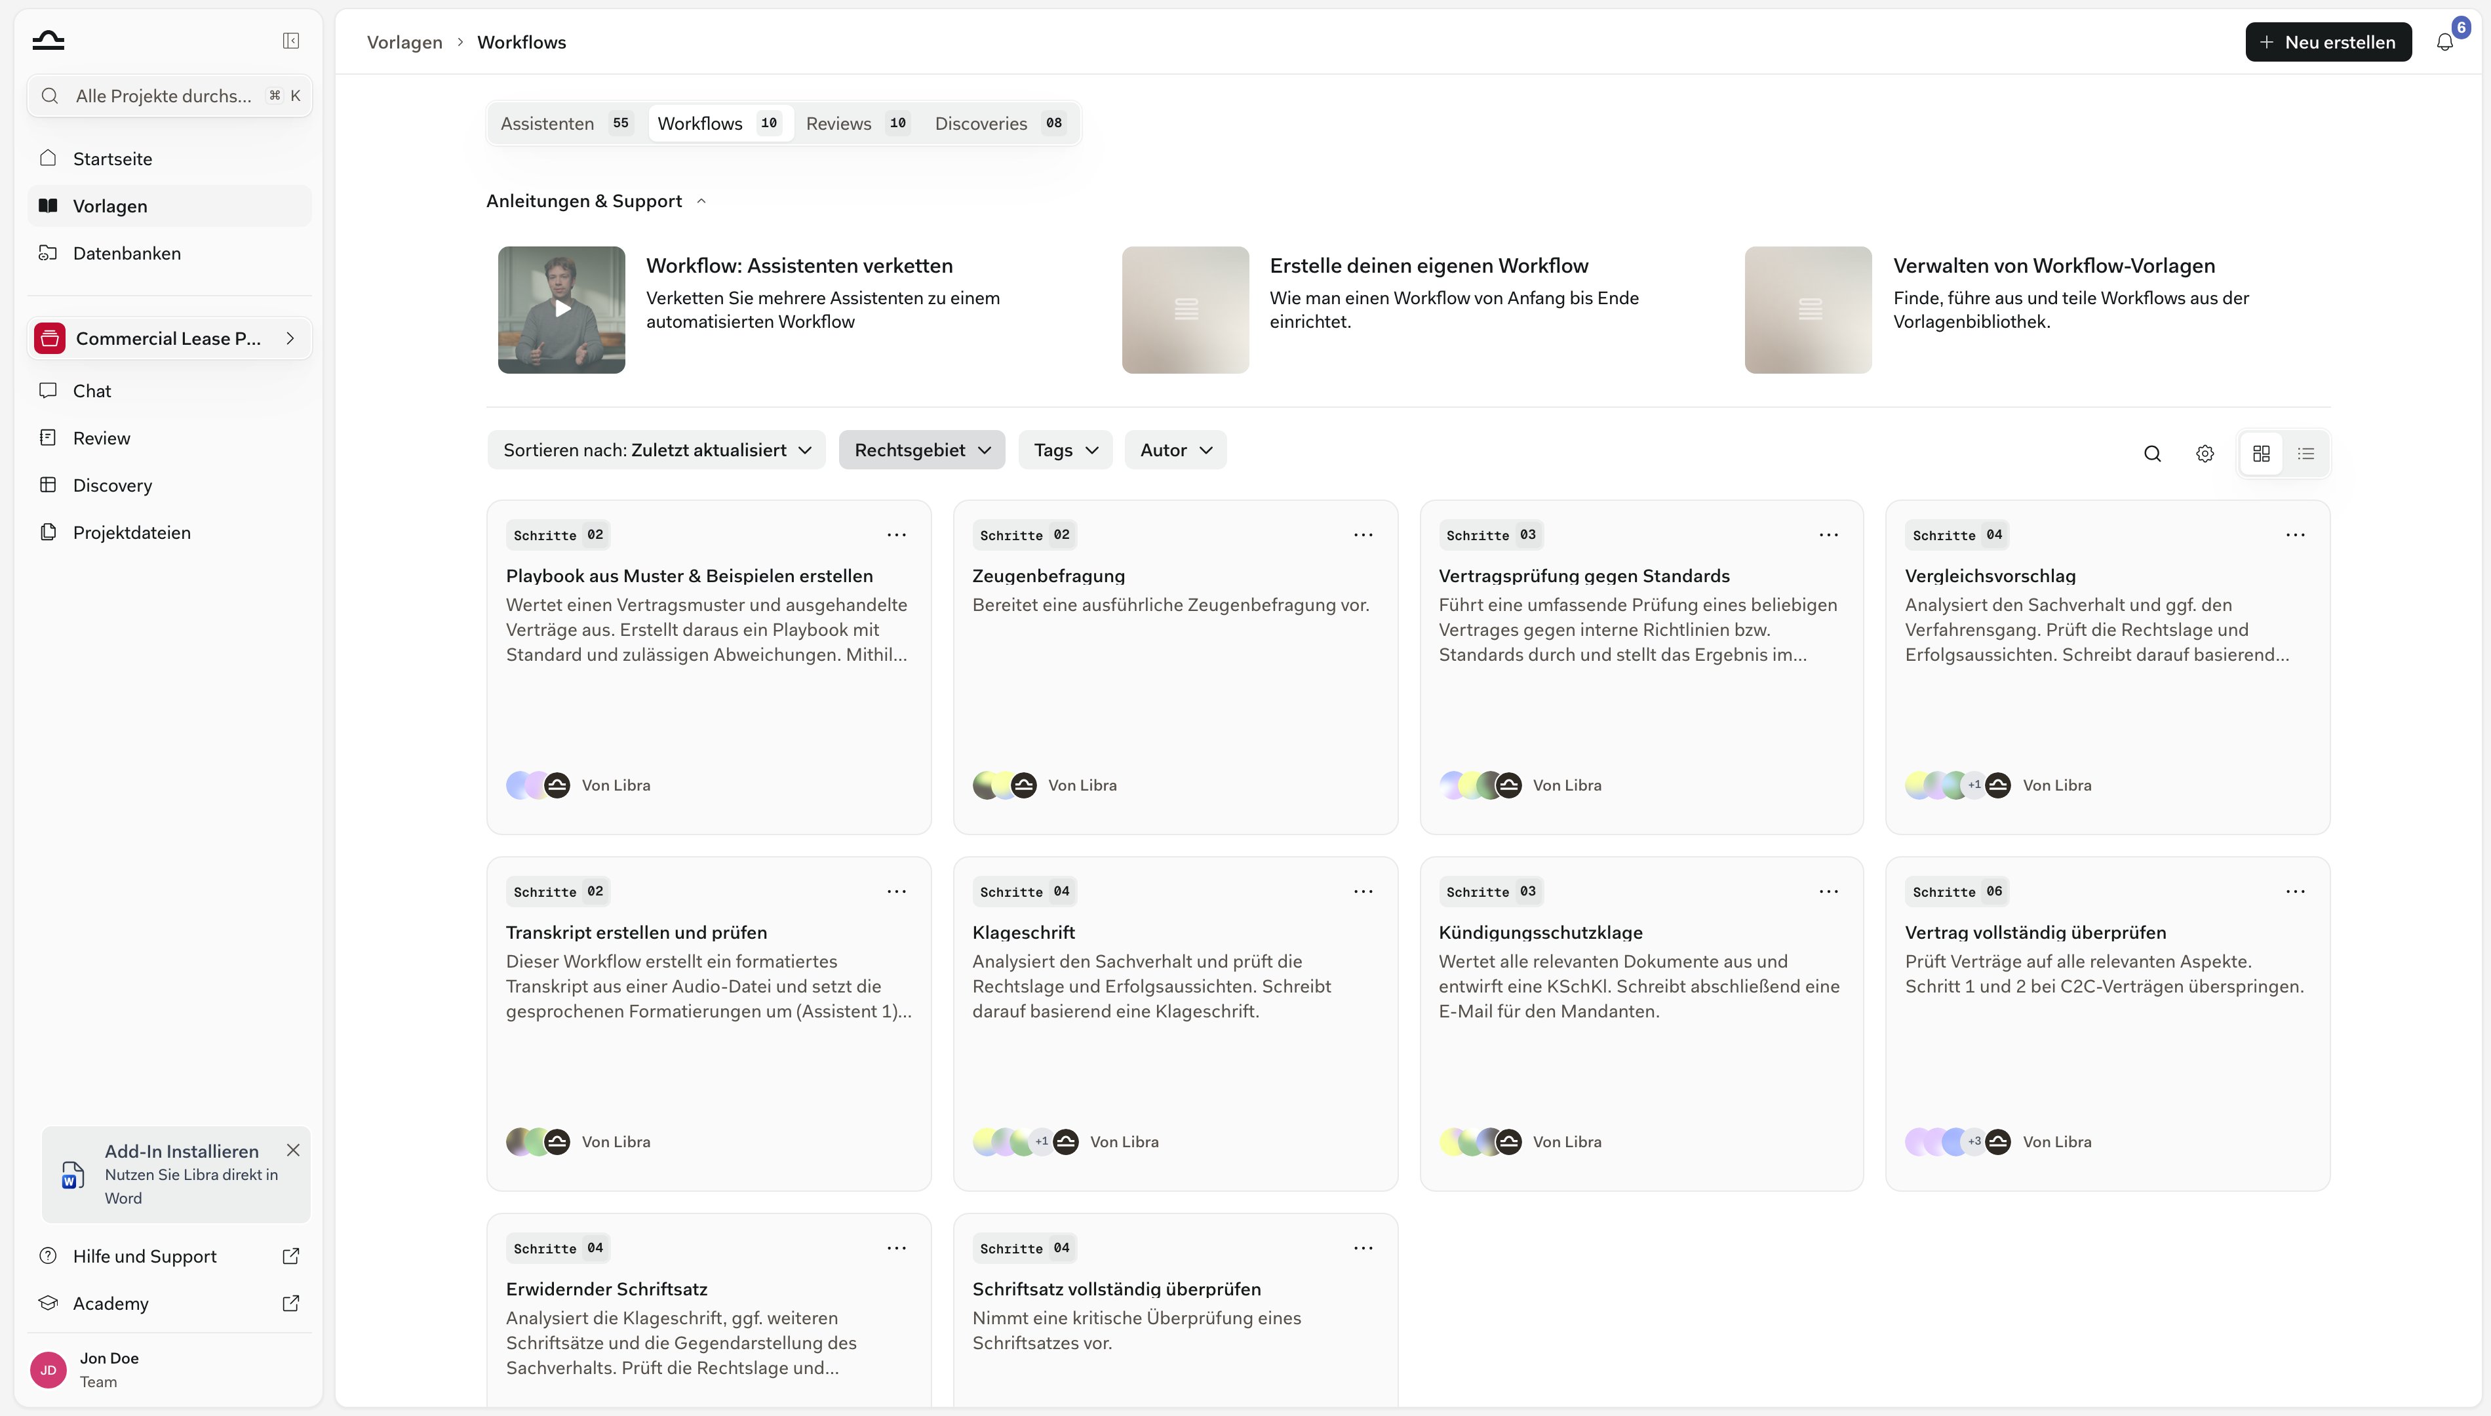Focus the Alle Projekte durchsuchen search field

pos(169,96)
